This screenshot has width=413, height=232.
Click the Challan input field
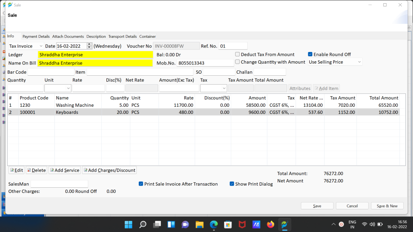pyautogui.click(x=270, y=72)
